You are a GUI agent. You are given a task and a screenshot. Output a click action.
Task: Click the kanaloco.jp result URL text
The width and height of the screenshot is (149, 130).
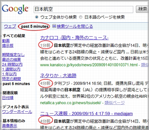89,65
